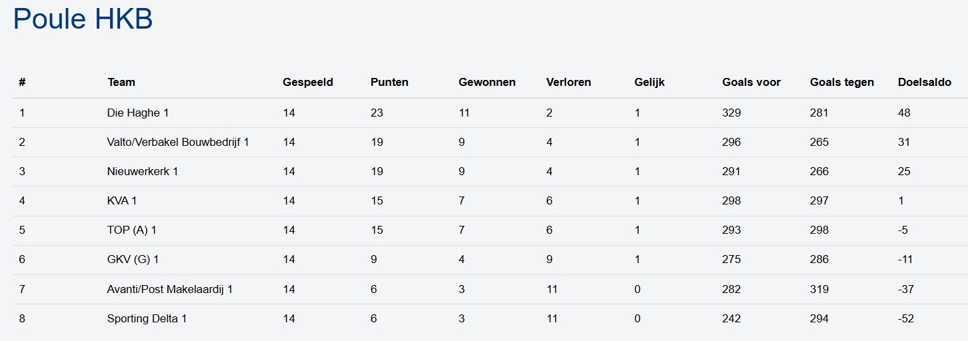Select the Die Haghe 1 team row
This screenshot has width=968, height=341.
[137, 113]
